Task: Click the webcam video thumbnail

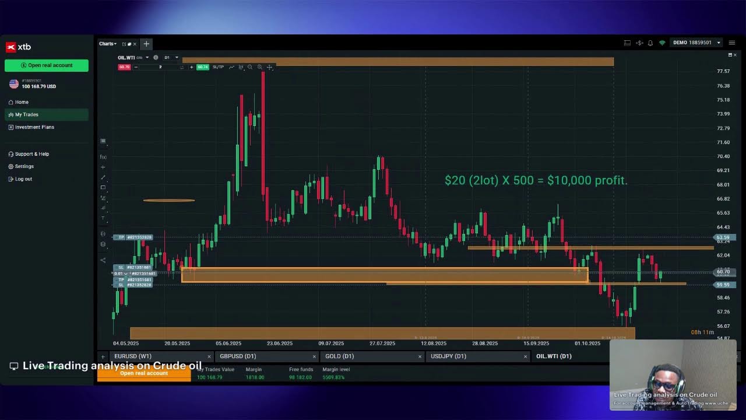Action: [673, 375]
